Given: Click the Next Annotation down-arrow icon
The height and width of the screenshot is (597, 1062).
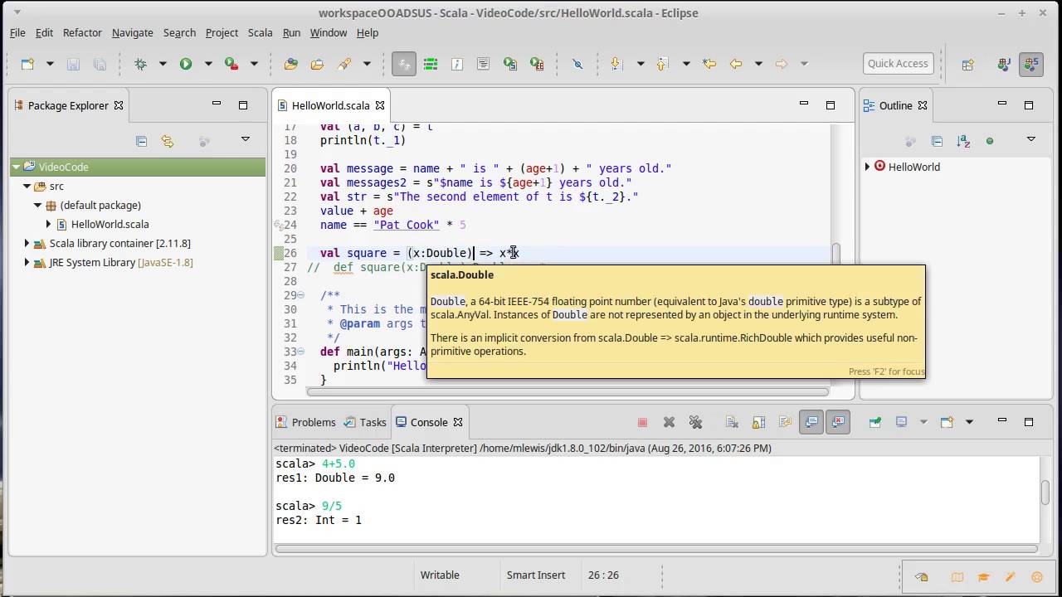Looking at the screenshot, I should click(616, 64).
